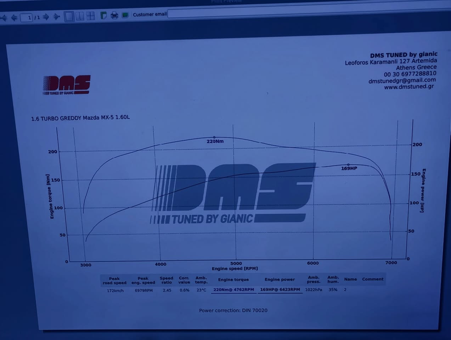The width and height of the screenshot is (451, 340).
Task: Click the 169HP@ 6423RPM power cell
Action: click(x=280, y=289)
